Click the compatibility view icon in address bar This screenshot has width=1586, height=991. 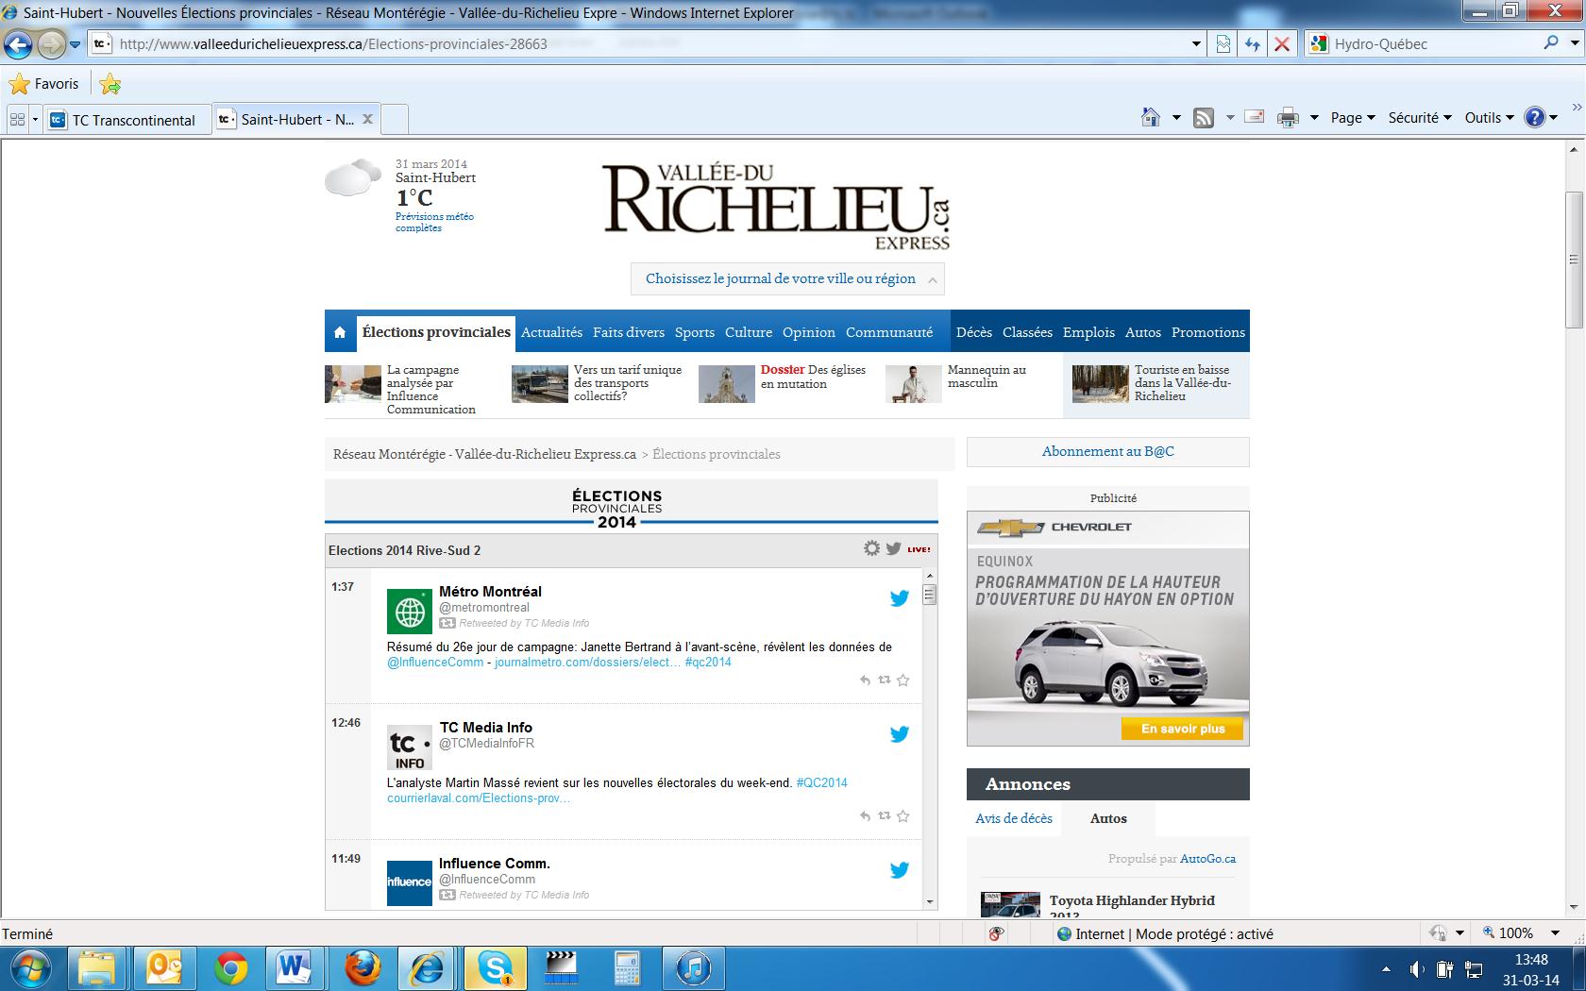click(x=1223, y=44)
